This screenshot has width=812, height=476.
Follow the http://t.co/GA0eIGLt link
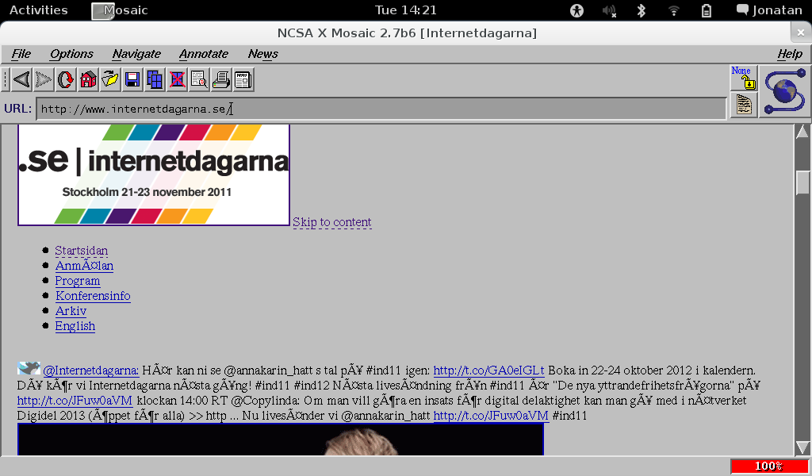488,370
